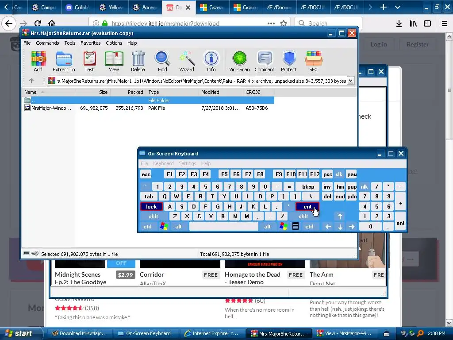Image resolution: width=453 pixels, height=340 pixels.
Task: Click the spacebar on On-Screen Keyboard
Action: coord(224,226)
